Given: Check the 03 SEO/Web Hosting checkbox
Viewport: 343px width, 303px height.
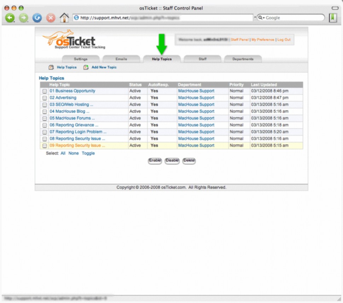Looking at the screenshot, I should pos(45,105).
